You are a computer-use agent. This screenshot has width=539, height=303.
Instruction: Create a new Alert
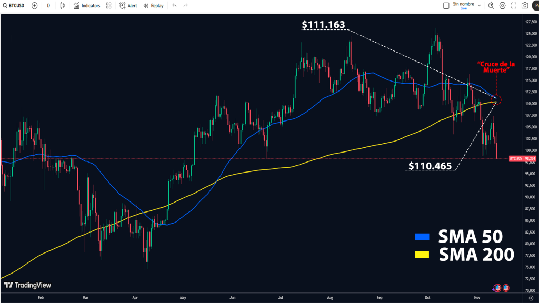click(128, 6)
